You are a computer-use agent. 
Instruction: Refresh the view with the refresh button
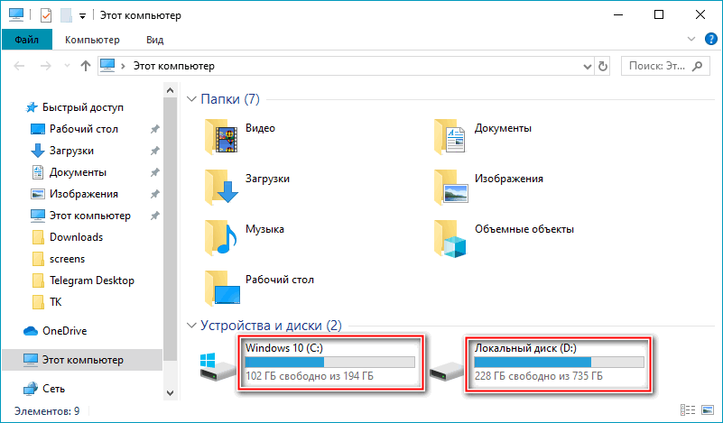(x=603, y=67)
